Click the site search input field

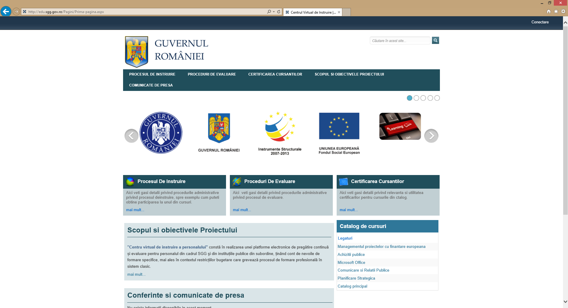pos(400,41)
